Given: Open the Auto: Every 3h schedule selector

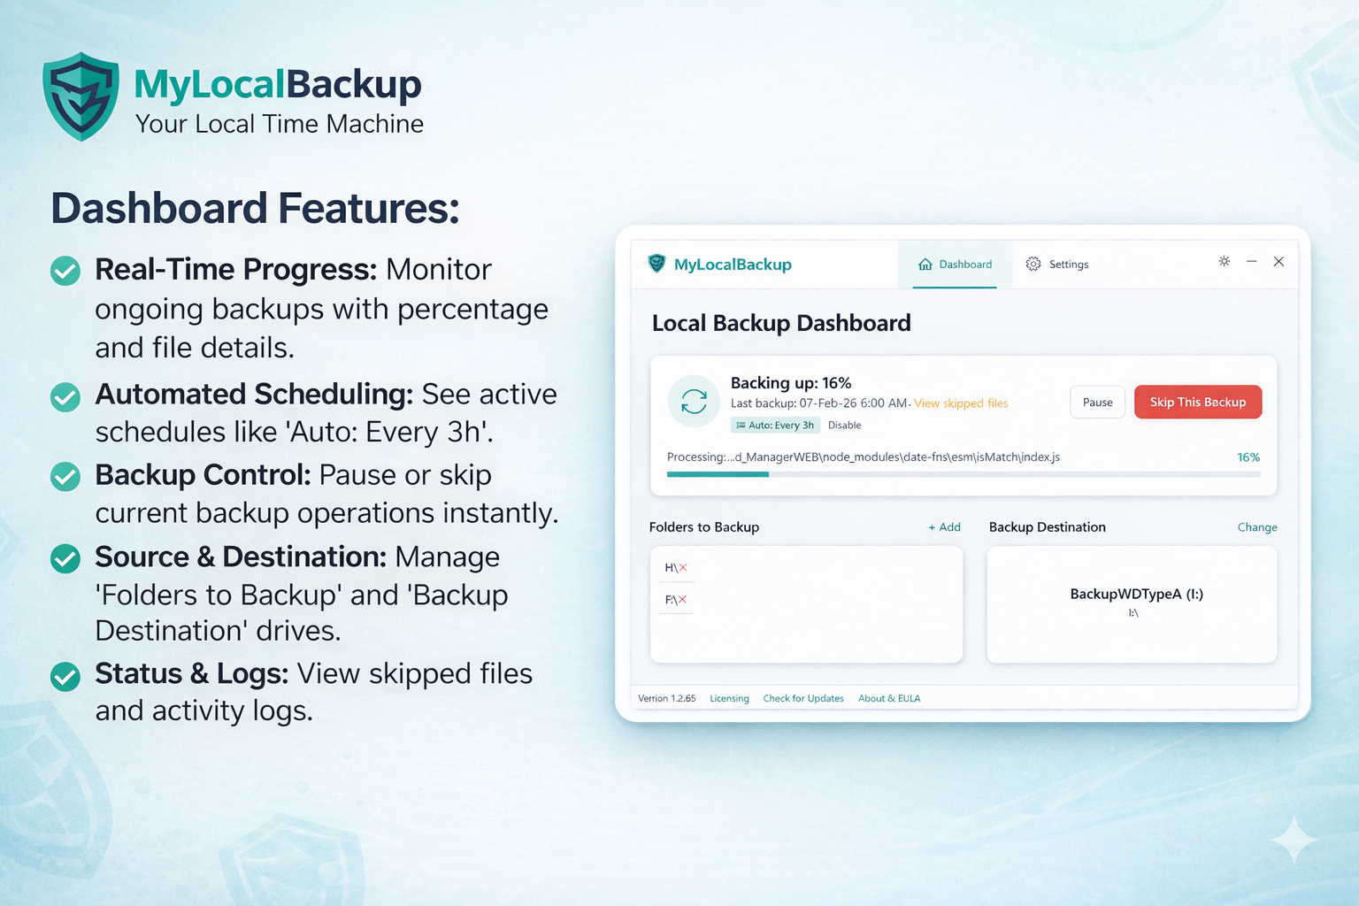Looking at the screenshot, I should click(775, 425).
